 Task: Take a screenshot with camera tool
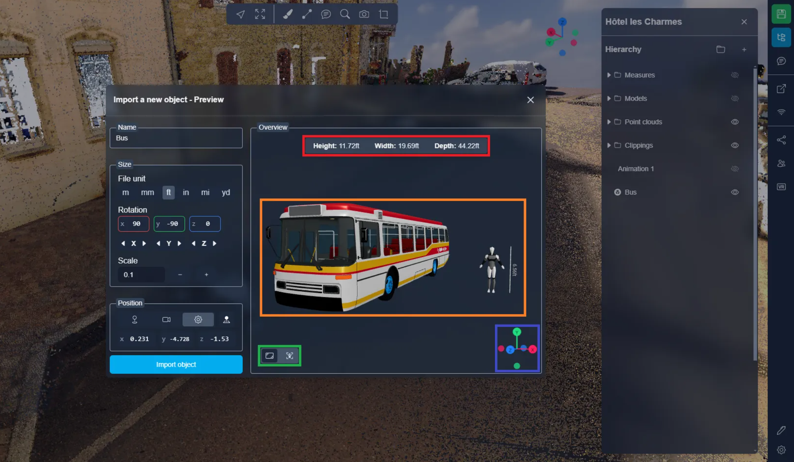(x=364, y=14)
